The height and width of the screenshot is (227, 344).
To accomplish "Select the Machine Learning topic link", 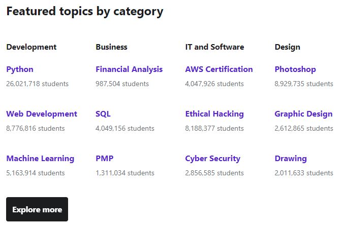I will (40, 159).
